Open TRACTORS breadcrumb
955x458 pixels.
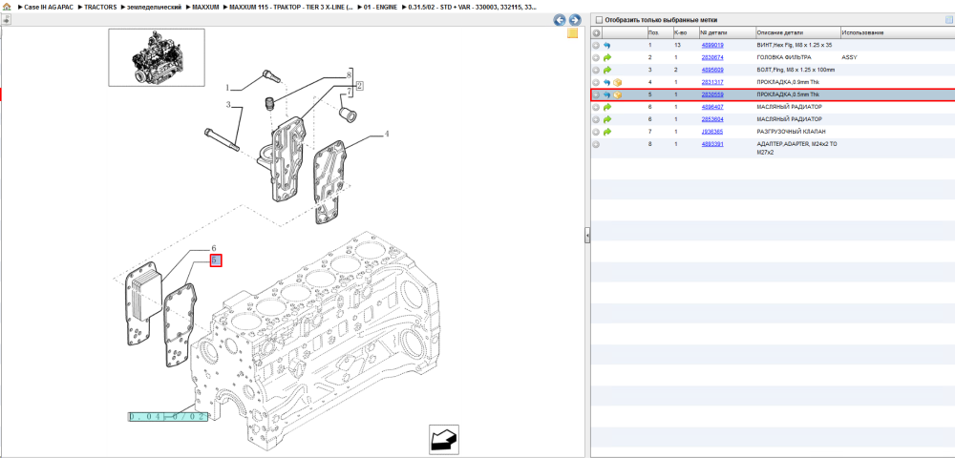point(100,7)
